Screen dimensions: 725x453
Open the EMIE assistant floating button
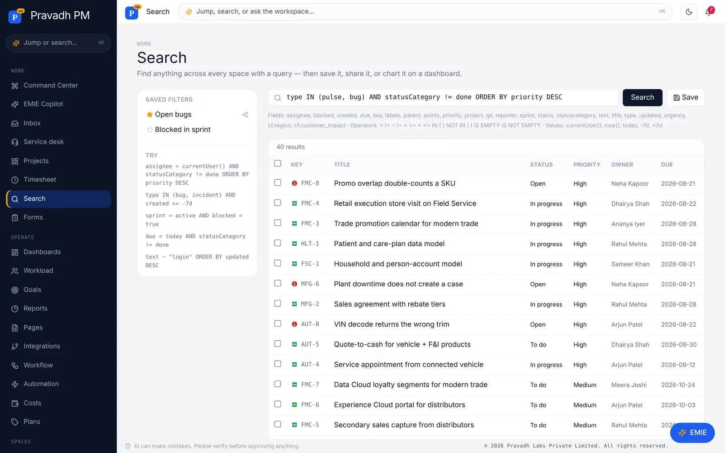pyautogui.click(x=692, y=433)
